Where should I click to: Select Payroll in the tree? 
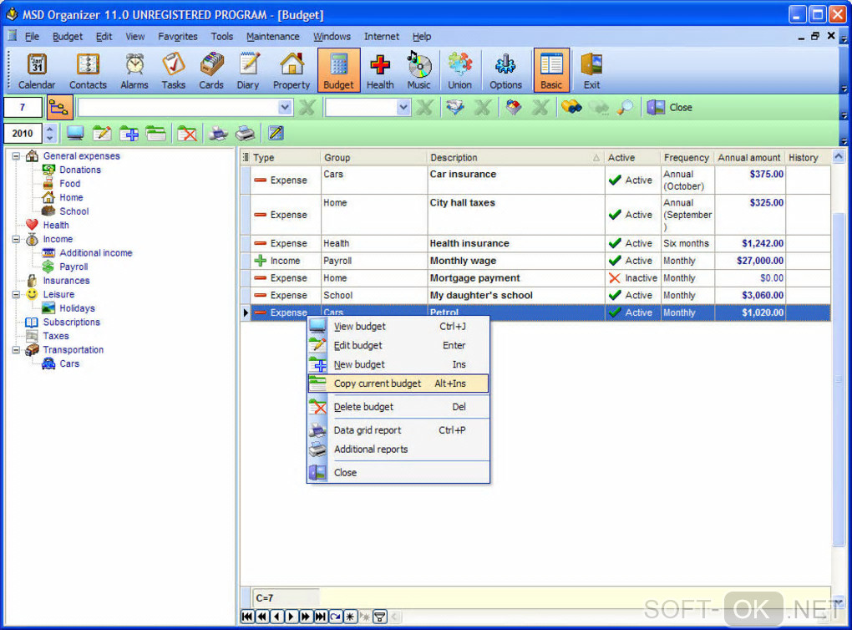coord(74,267)
